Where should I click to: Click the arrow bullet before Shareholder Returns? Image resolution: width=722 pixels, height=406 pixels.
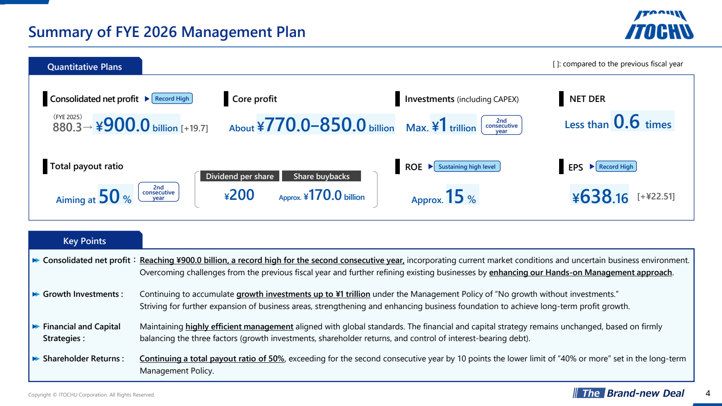36,359
